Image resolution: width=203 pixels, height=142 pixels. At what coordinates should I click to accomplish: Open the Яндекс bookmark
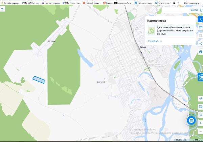point(108,3)
